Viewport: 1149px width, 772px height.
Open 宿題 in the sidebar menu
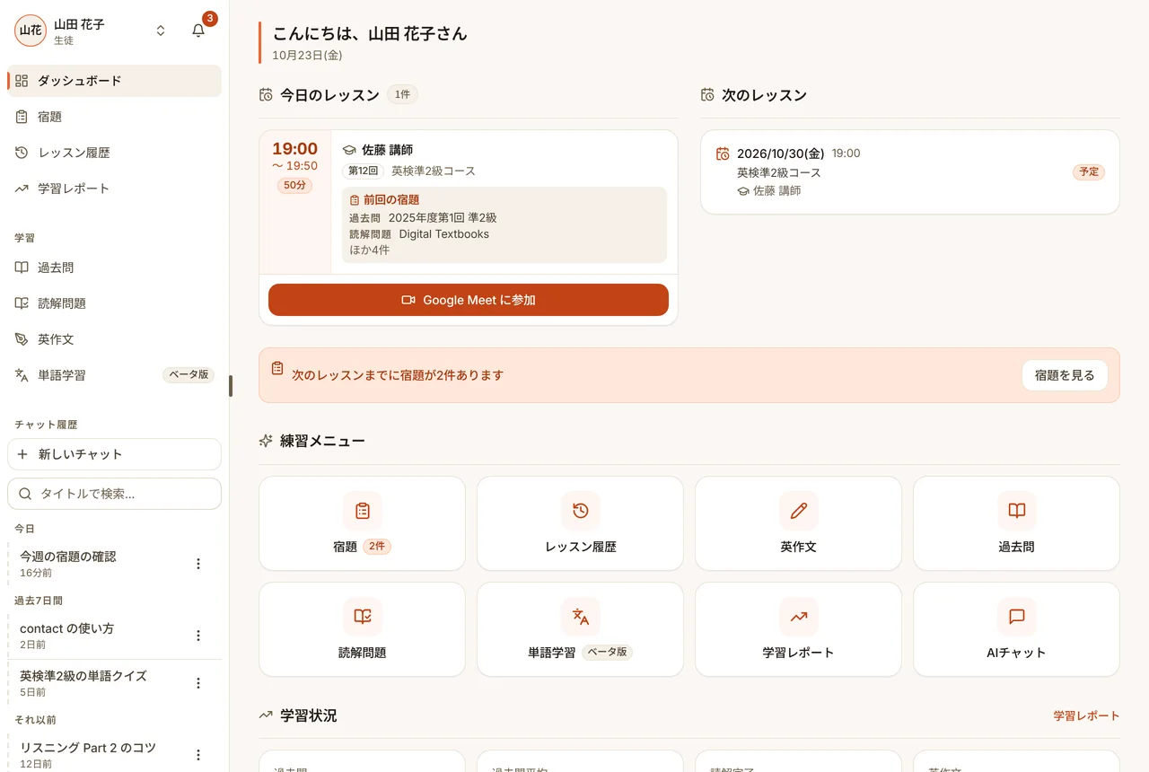pos(114,117)
